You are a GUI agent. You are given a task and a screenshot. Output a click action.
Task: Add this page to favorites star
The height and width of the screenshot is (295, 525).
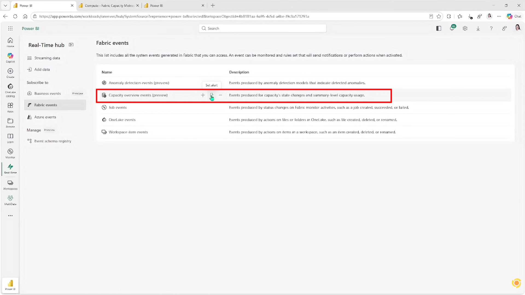tap(439, 16)
